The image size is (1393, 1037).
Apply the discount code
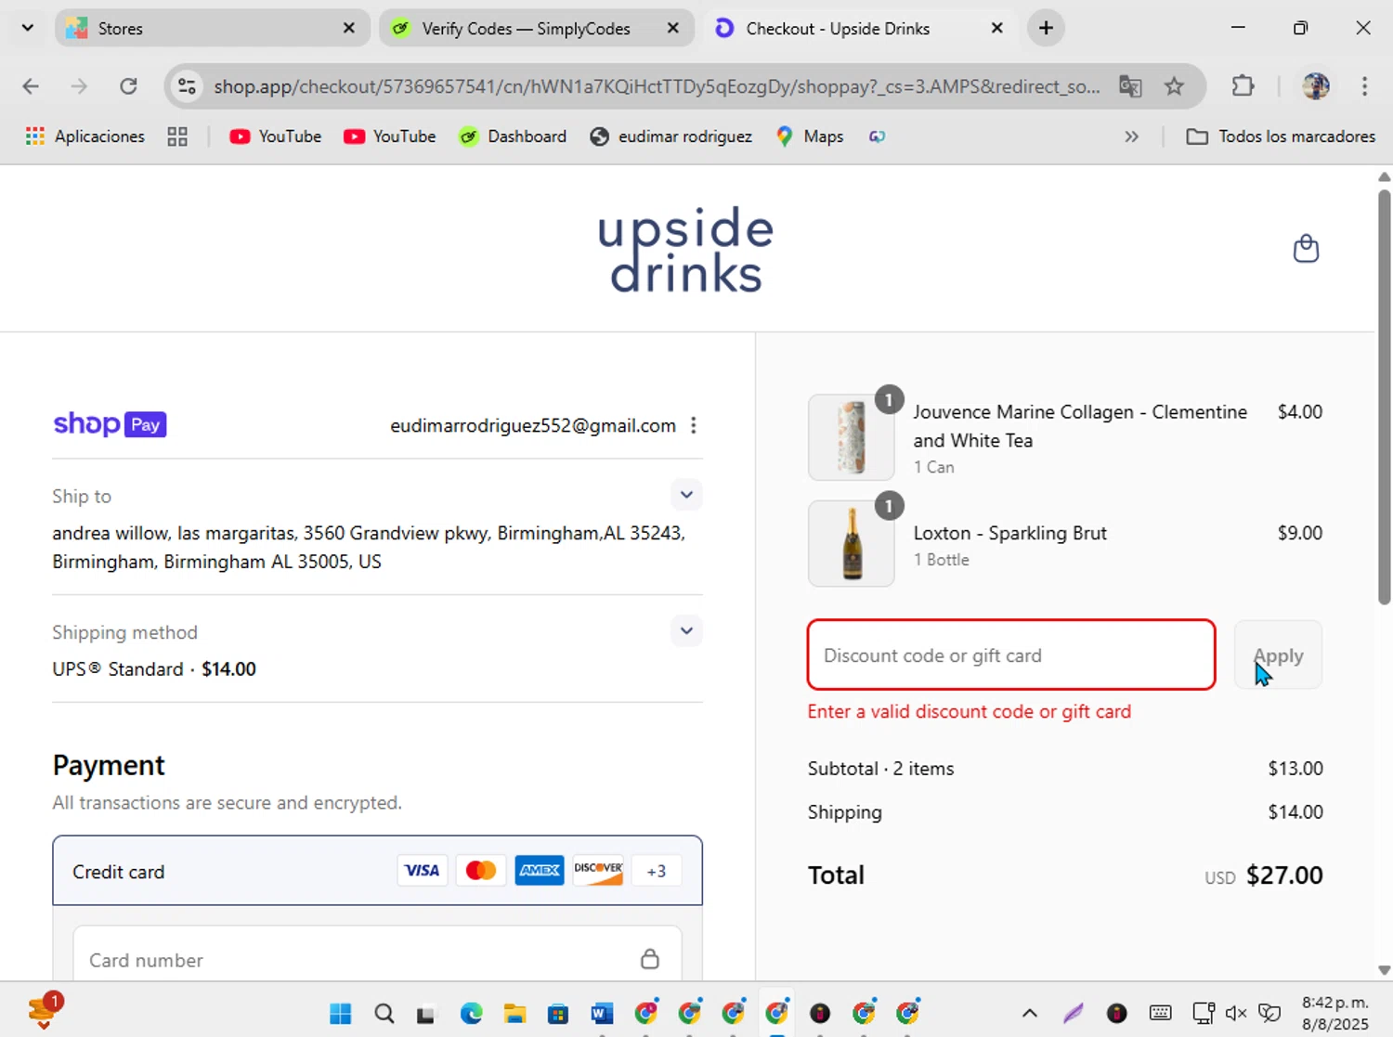click(x=1278, y=655)
